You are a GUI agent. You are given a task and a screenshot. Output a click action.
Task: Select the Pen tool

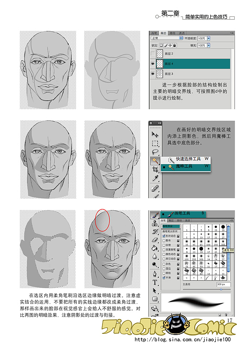[155, 274]
